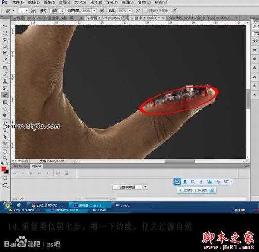Open the 模式 eraser mode dropdown
This screenshot has width=259, height=252.
(x=56, y=9)
